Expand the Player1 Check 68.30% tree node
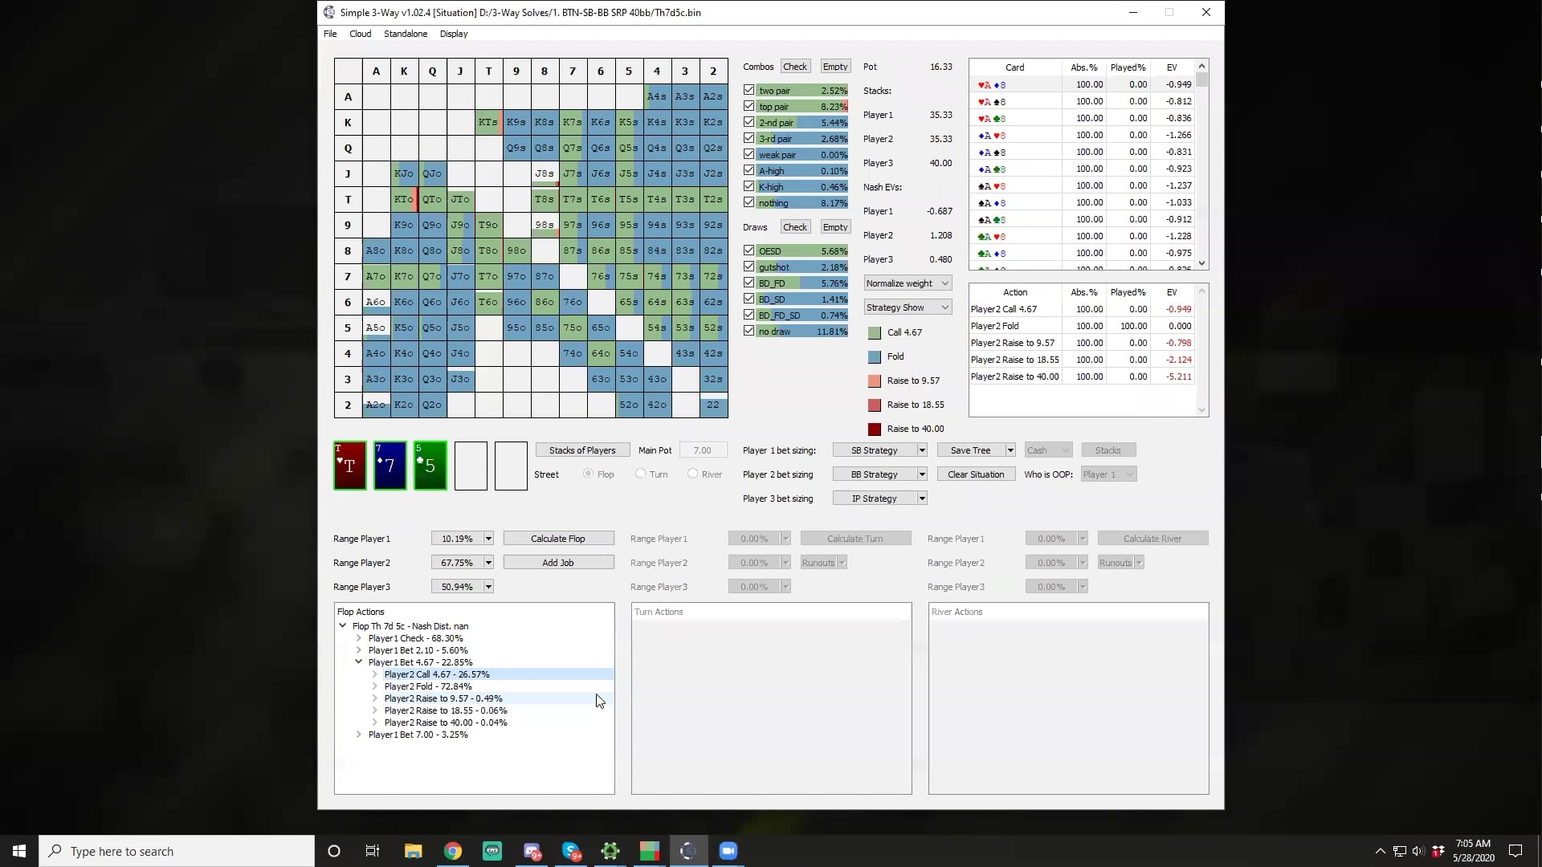 [x=359, y=638]
